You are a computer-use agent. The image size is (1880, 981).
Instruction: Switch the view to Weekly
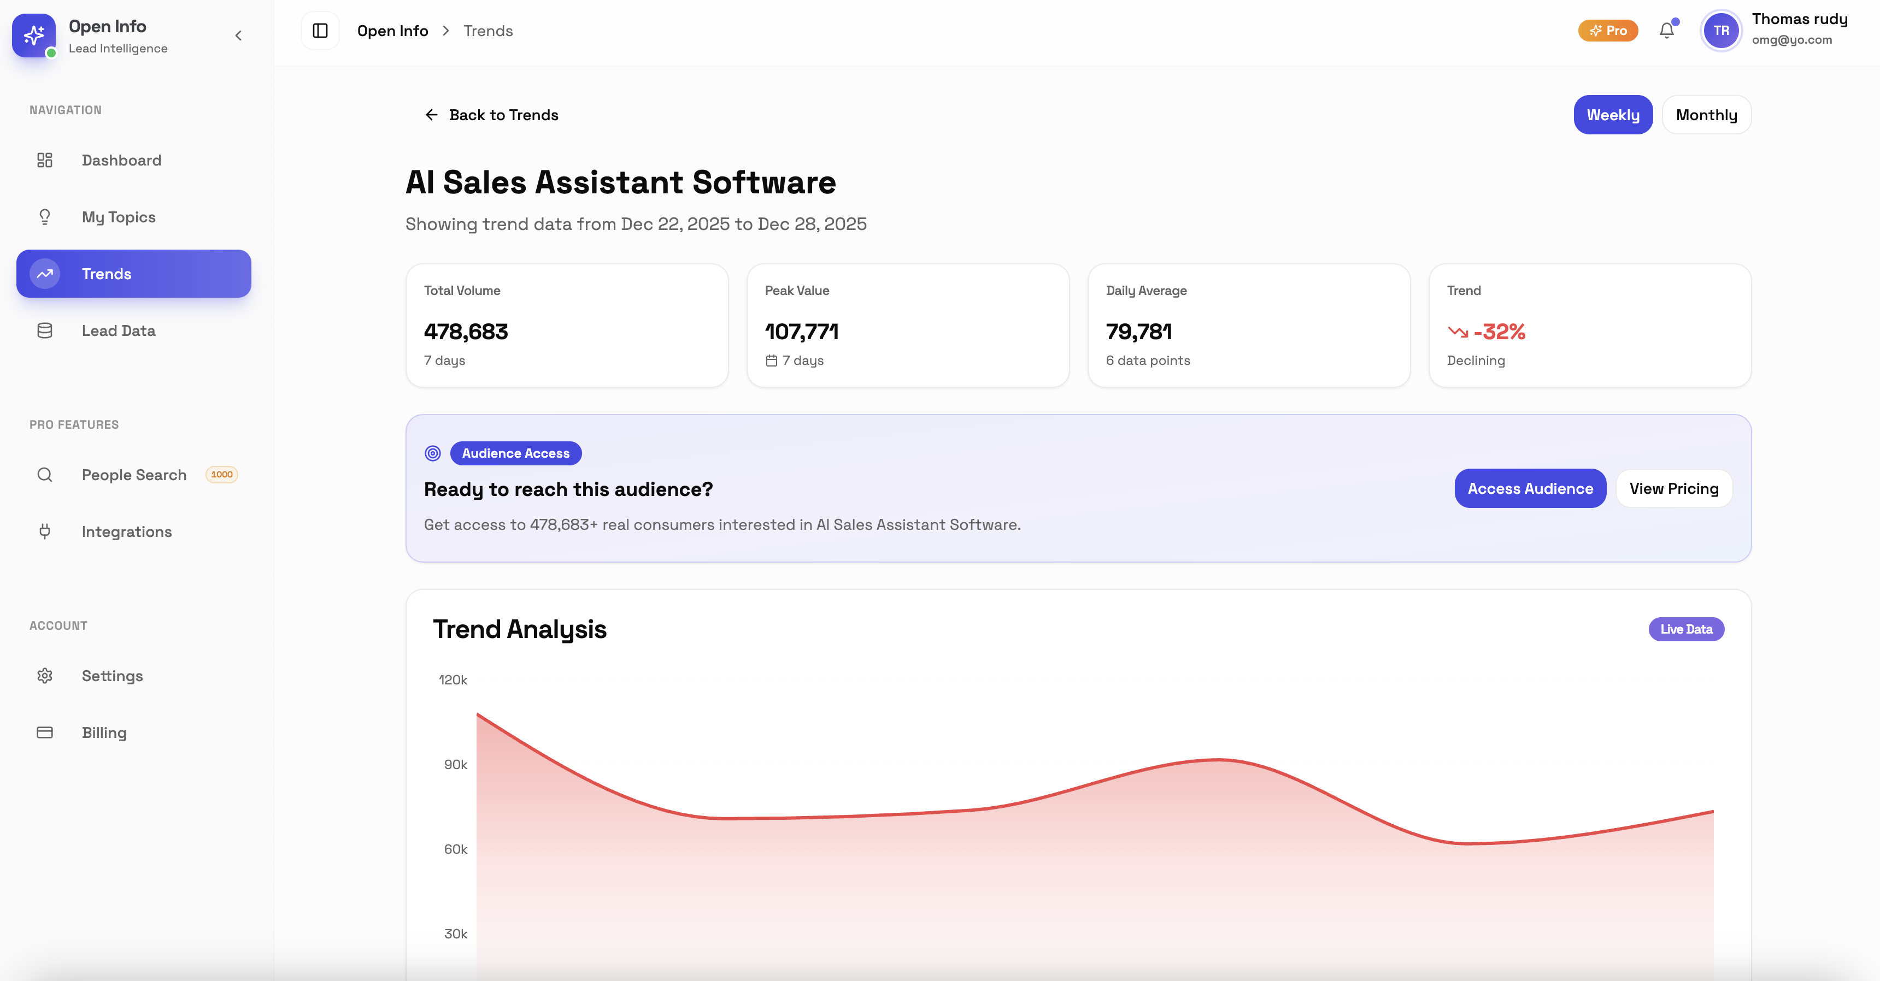[1612, 115]
